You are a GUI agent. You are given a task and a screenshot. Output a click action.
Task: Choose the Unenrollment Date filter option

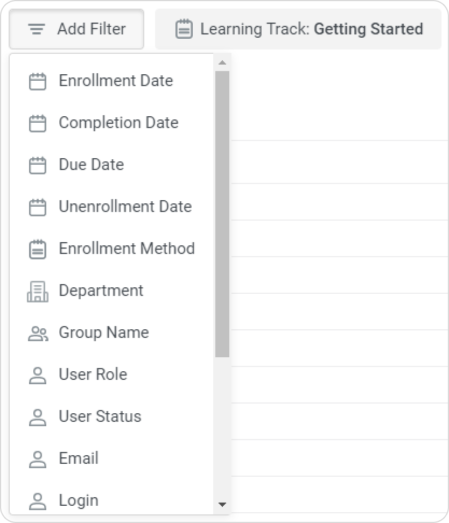[x=125, y=207]
